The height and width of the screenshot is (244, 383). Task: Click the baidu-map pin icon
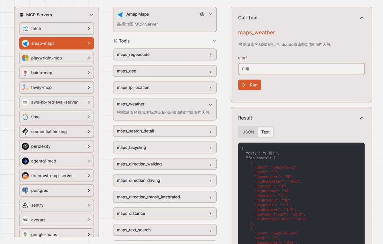click(x=25, y=73)
